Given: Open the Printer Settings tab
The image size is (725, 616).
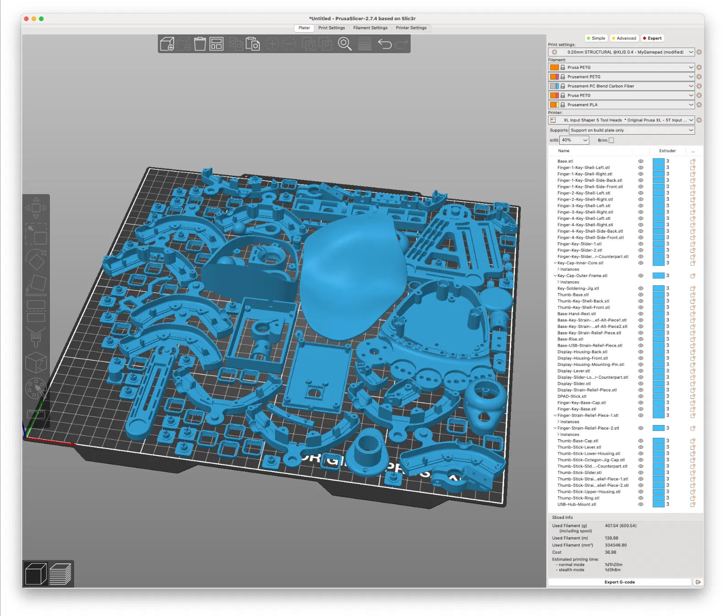Looking at the screenshot, I should tap(411, 28).
